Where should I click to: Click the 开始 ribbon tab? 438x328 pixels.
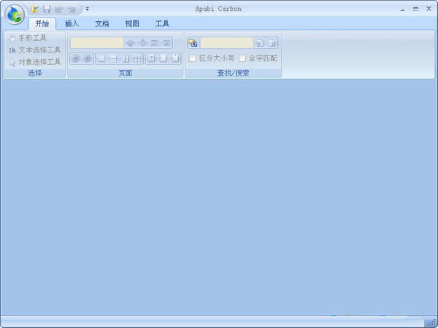tap(42, 23)
